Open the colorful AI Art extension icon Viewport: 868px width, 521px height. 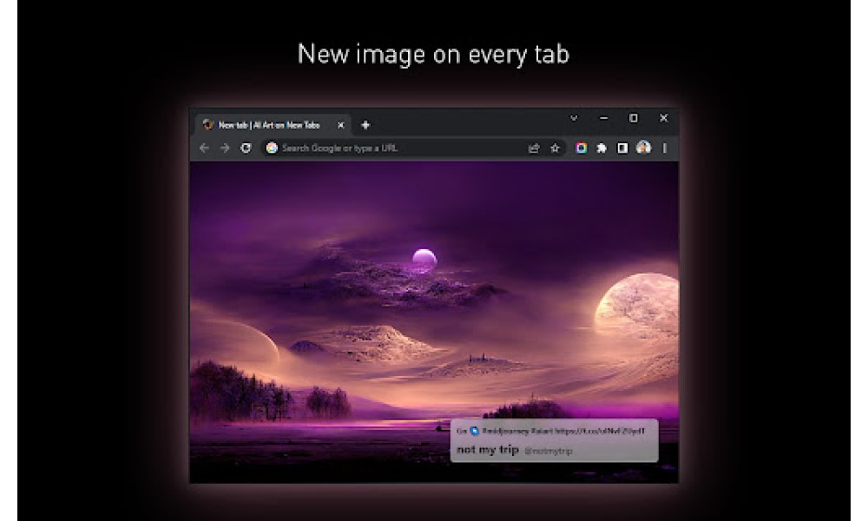pyautogui.click(x=581, y=148)
